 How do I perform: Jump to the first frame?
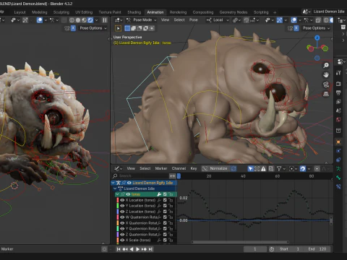pyautogui.click(x=119, y=249)
